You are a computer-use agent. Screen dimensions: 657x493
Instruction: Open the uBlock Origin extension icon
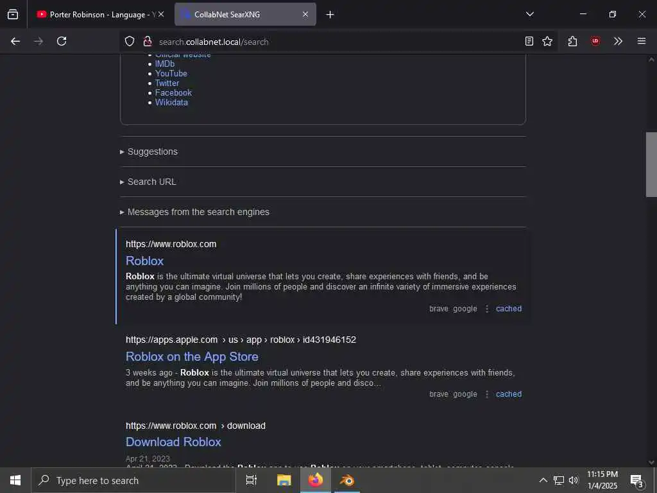(x=595, y=41)
